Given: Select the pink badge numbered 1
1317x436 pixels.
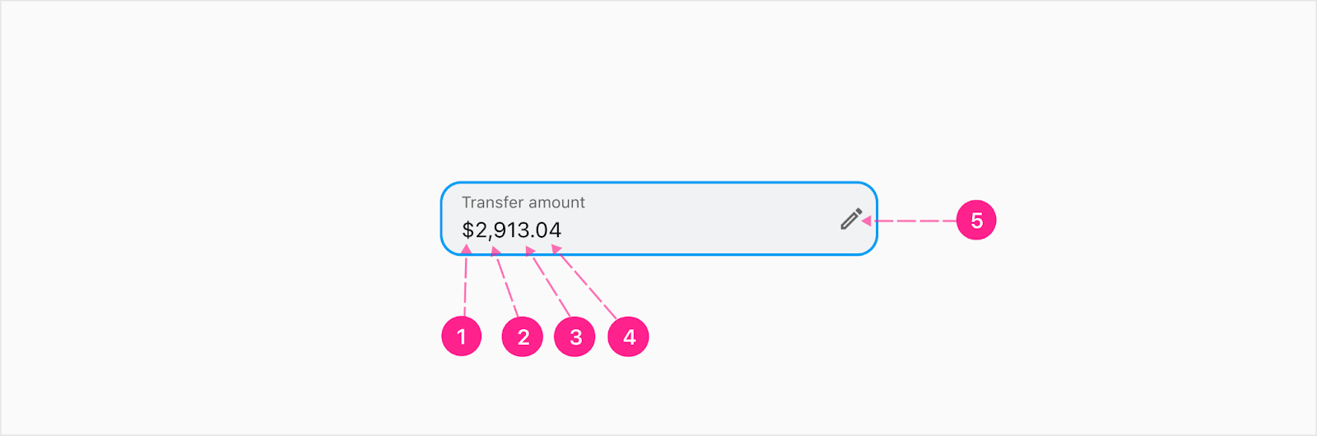Looking at the screenshot, I should click(x=461, y=336).
